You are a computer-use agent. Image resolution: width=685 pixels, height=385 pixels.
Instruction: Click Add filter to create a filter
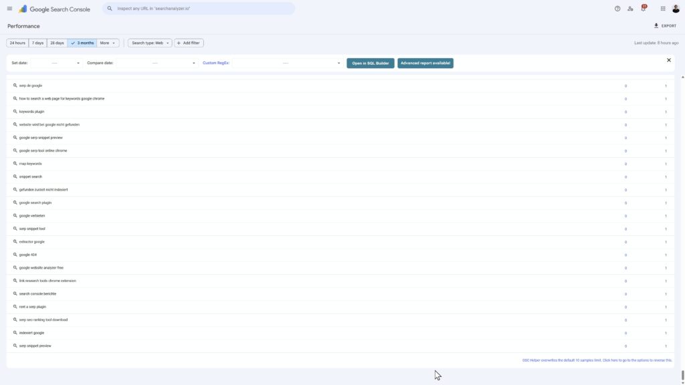click(x=188, y=41)
